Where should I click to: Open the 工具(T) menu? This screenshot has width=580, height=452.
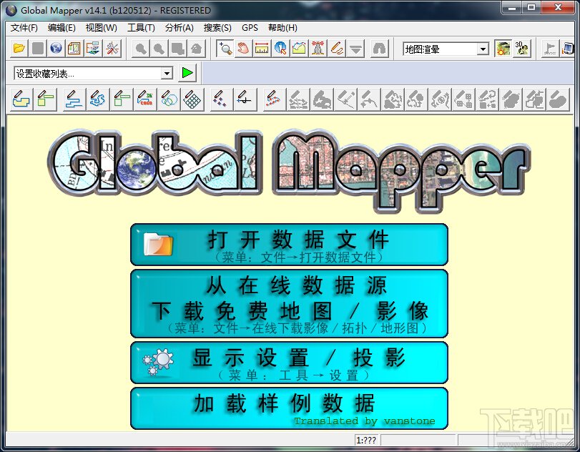pyautogui.click(x=141, y=28)
